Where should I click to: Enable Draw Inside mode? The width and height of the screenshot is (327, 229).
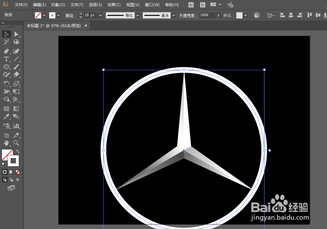(18, 180)
